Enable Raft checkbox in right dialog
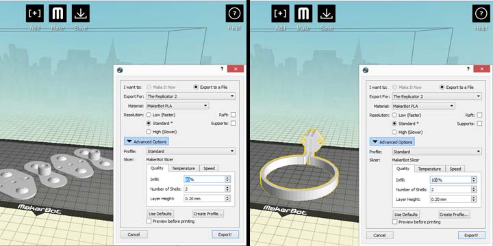The height and width of the screenshot is (246, 493). tap(479, 115)
